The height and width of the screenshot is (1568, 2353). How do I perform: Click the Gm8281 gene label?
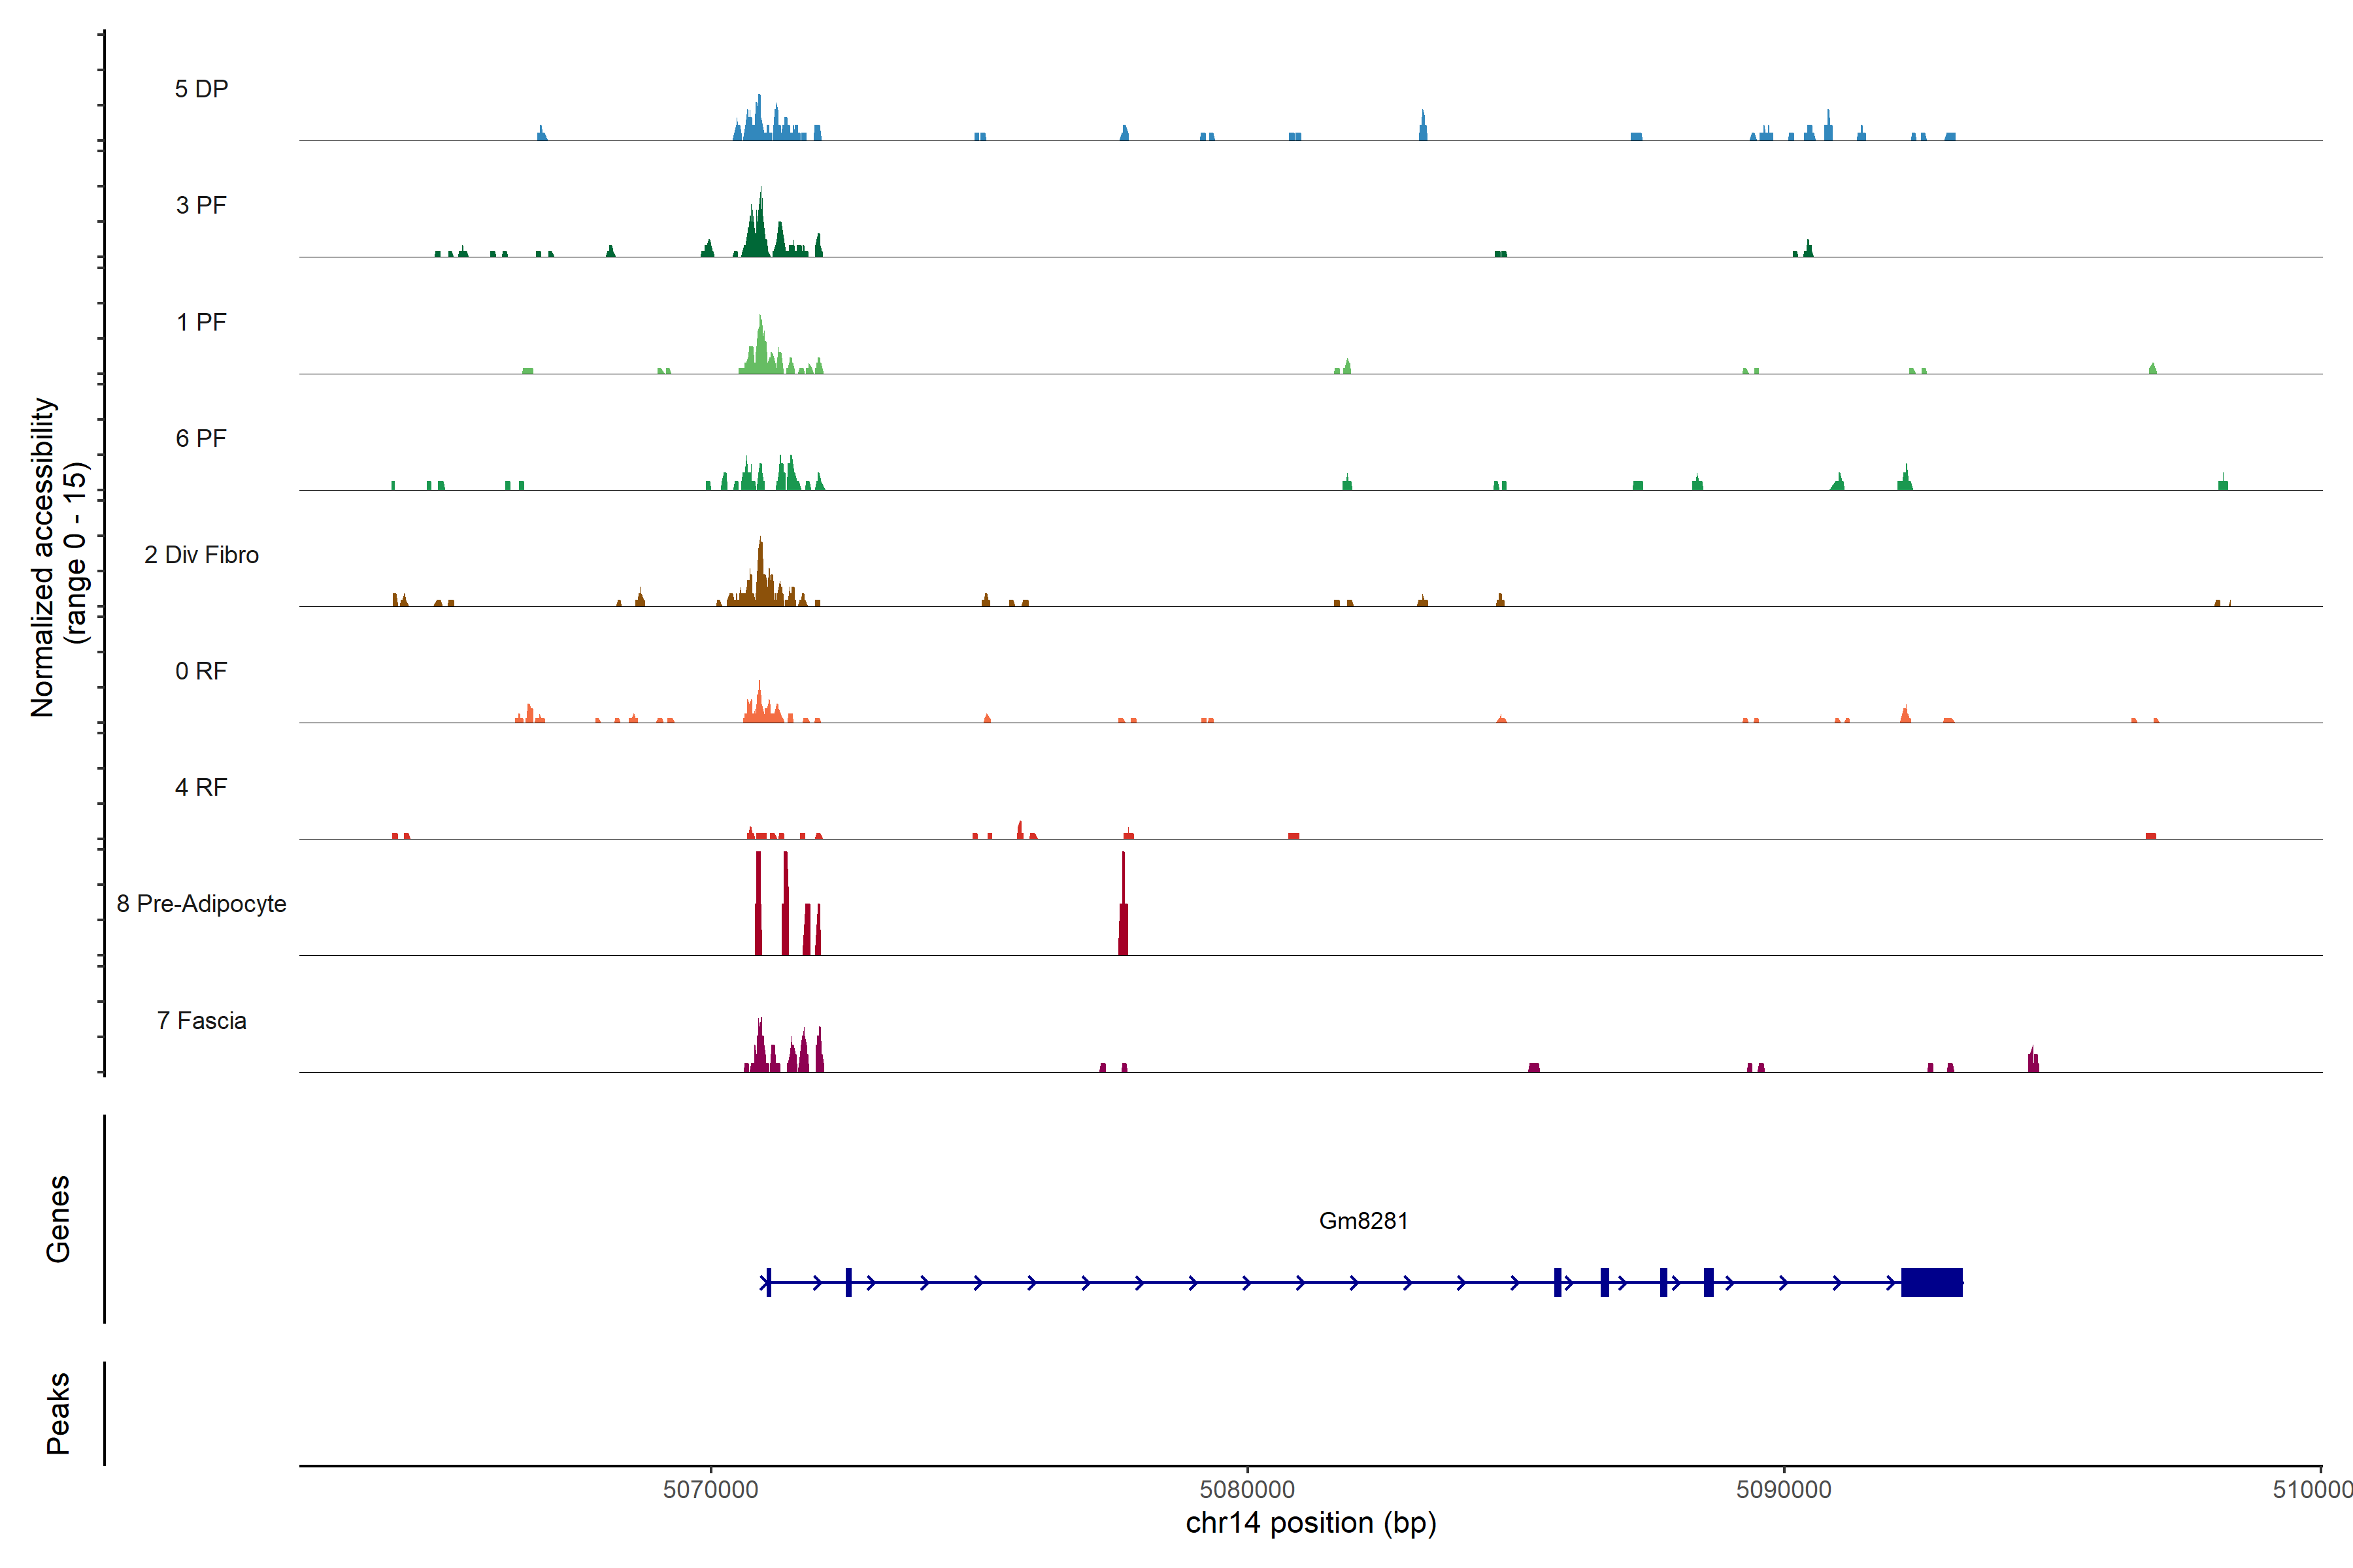click(x=1363, y=1221)
